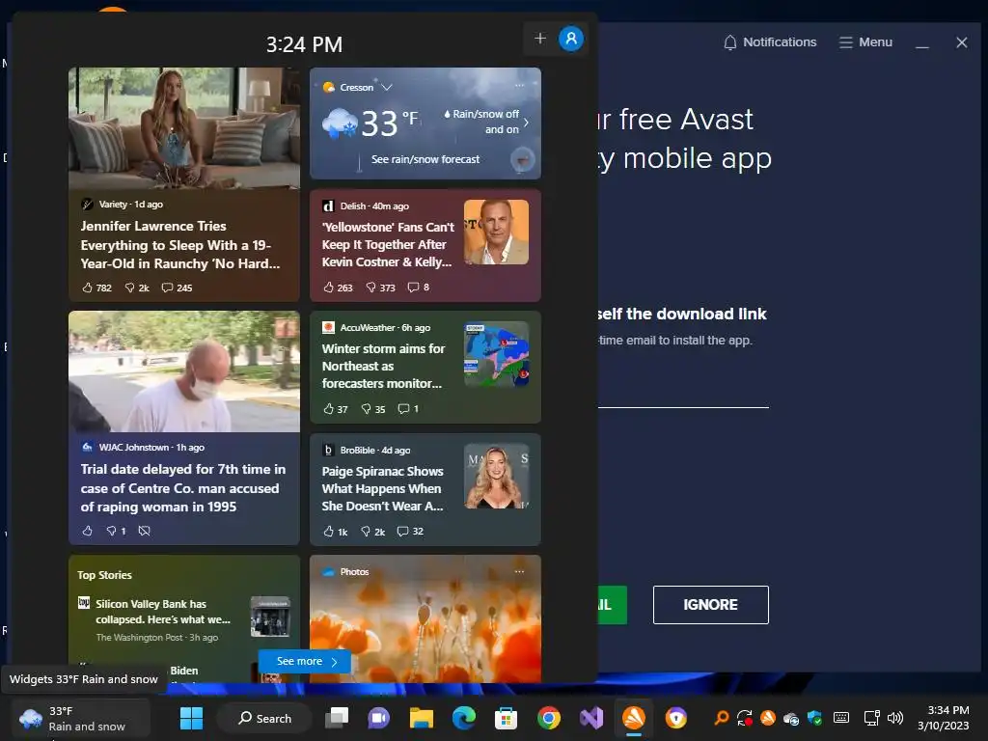Screen dimensions: 988x741
Task: Open weather widget more options menu
Action: 519,85
